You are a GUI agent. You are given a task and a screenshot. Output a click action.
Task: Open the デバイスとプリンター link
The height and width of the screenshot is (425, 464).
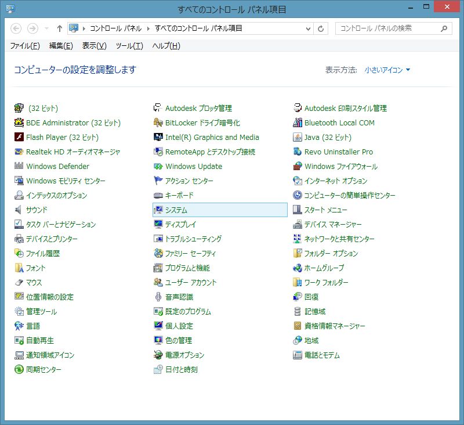52,239
